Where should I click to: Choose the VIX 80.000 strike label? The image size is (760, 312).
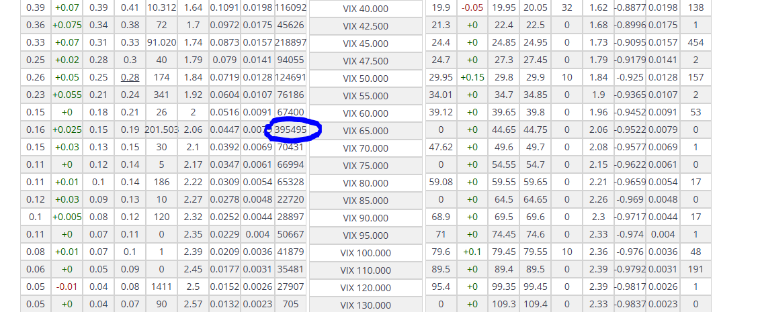point(366,183)
